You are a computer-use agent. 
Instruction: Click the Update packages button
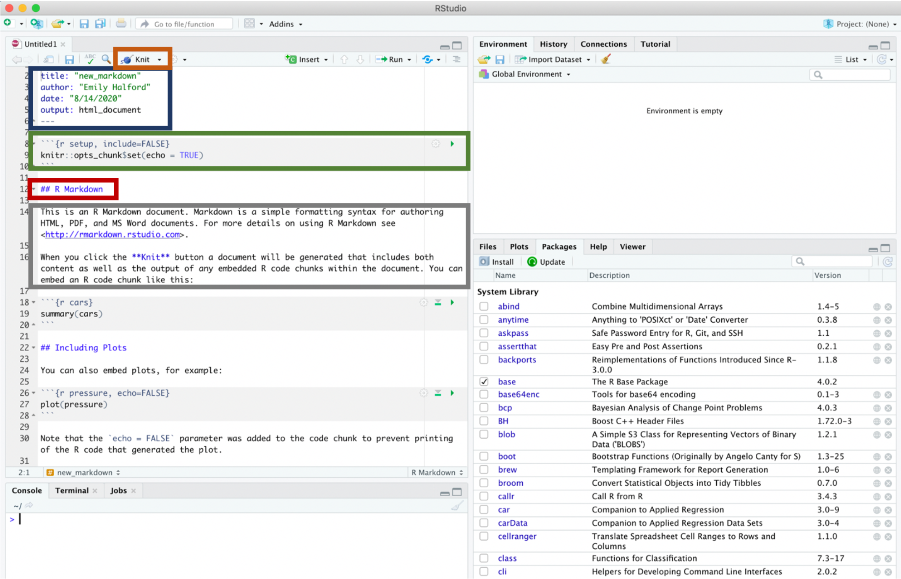[546, 262]
